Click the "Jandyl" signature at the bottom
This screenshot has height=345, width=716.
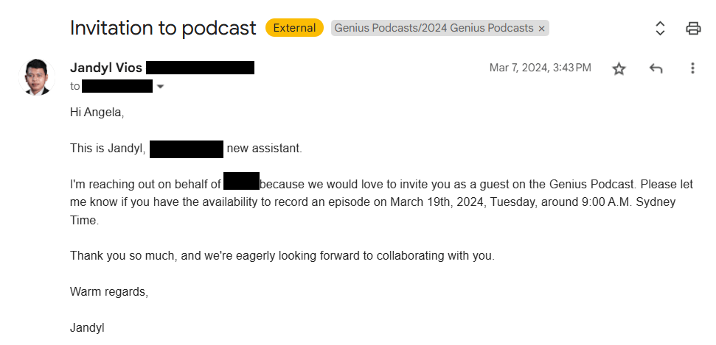point(87,327)
